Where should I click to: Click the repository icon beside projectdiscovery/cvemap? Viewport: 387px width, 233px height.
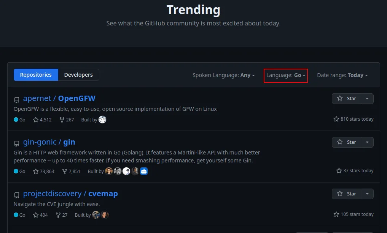(x=16, y=195)
